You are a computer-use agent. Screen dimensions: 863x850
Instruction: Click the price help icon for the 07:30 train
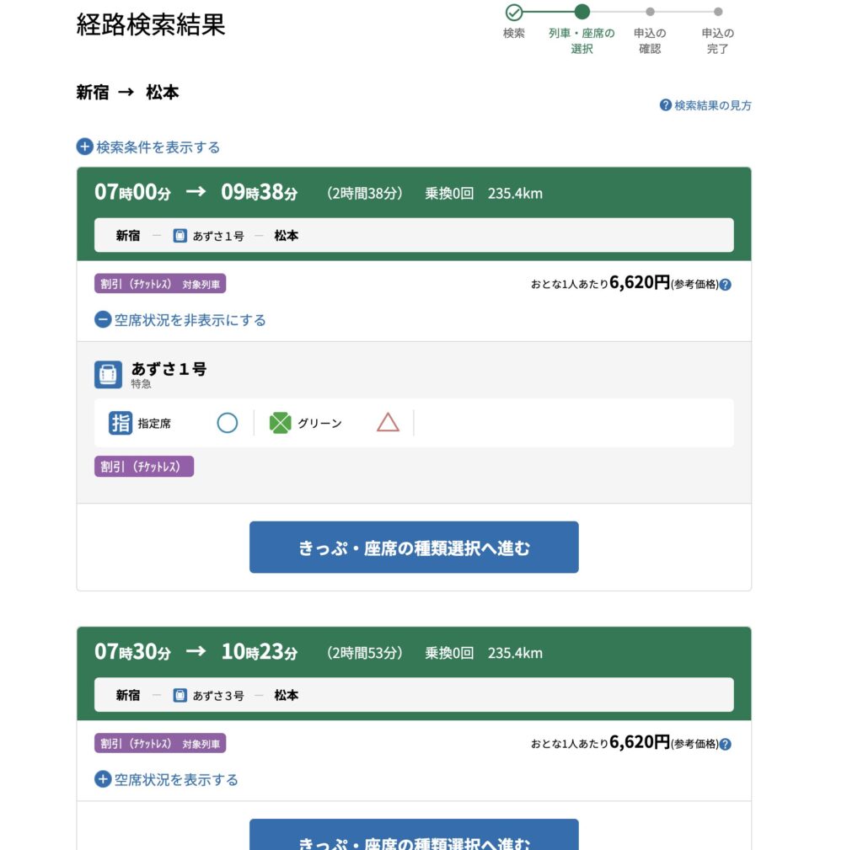pyautogui.click(x=726, y=744)
